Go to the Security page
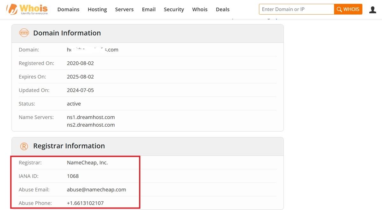The image size is (382, 210). pyautogui.click(x=174, y=9)
